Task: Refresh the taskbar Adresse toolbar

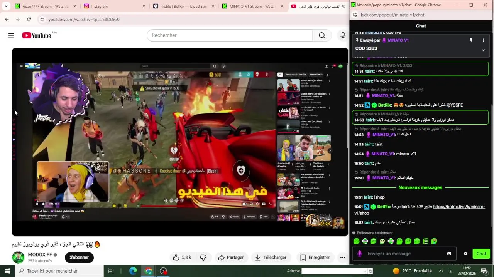Action: [370, 271]
